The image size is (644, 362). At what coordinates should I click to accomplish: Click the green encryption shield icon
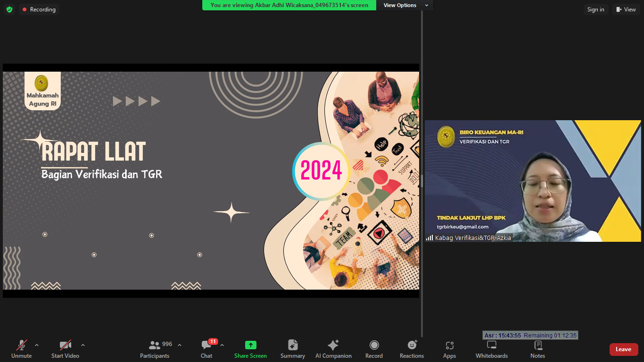pos(9,9)
